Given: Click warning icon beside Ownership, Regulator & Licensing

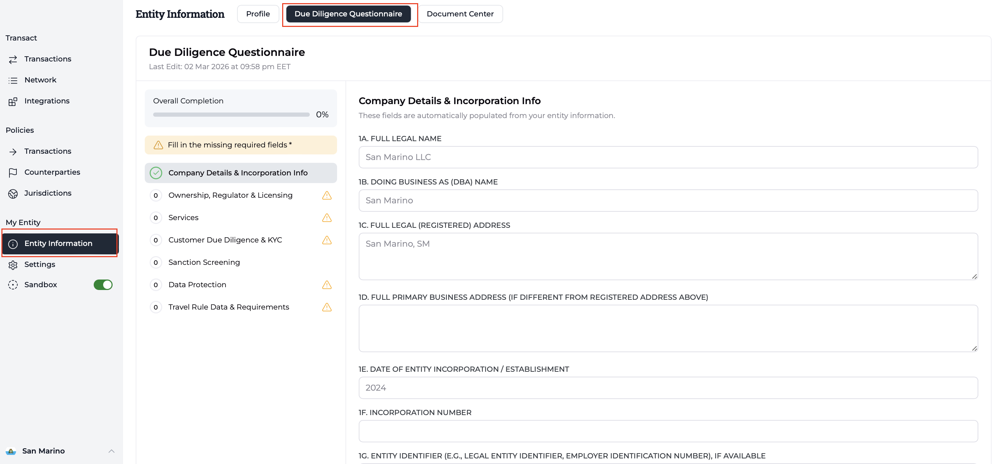Looking at the screenshot, I should [327, 196].
